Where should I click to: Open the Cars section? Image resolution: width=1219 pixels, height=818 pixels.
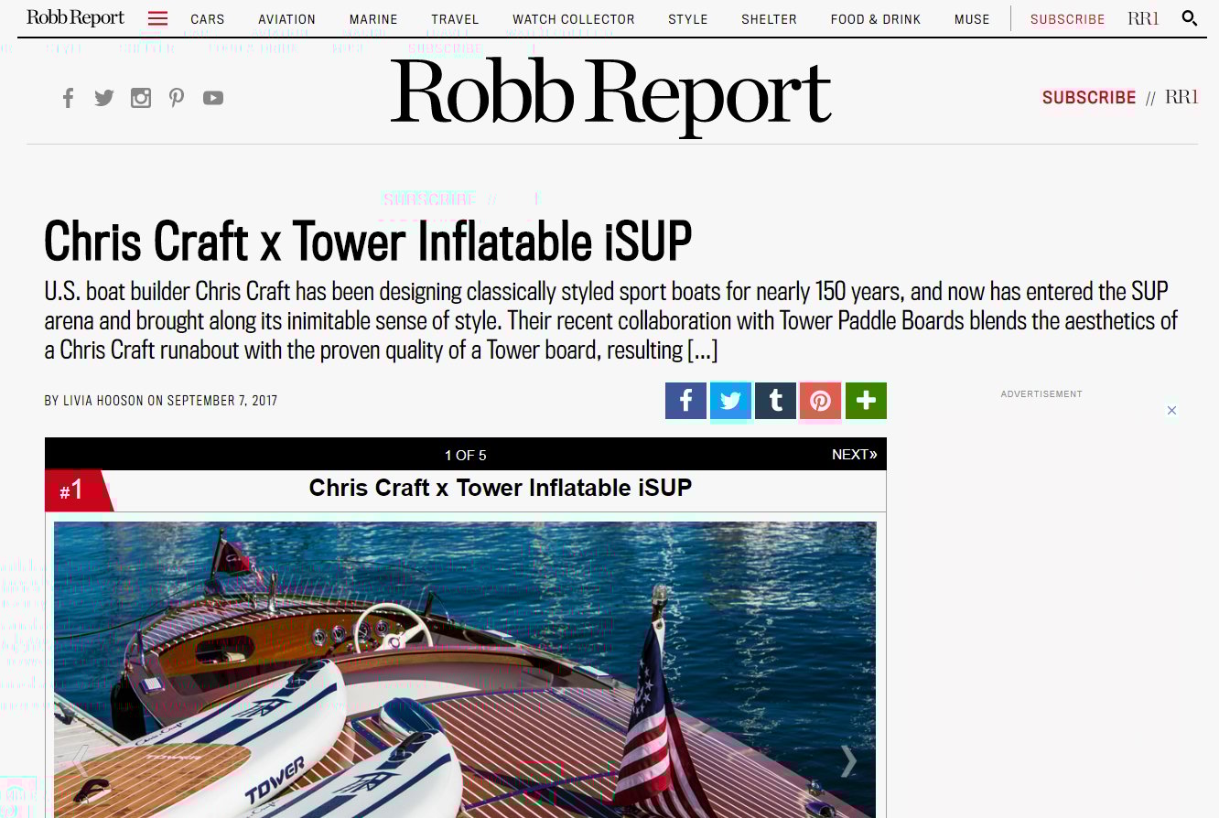[x=208, y=19]
